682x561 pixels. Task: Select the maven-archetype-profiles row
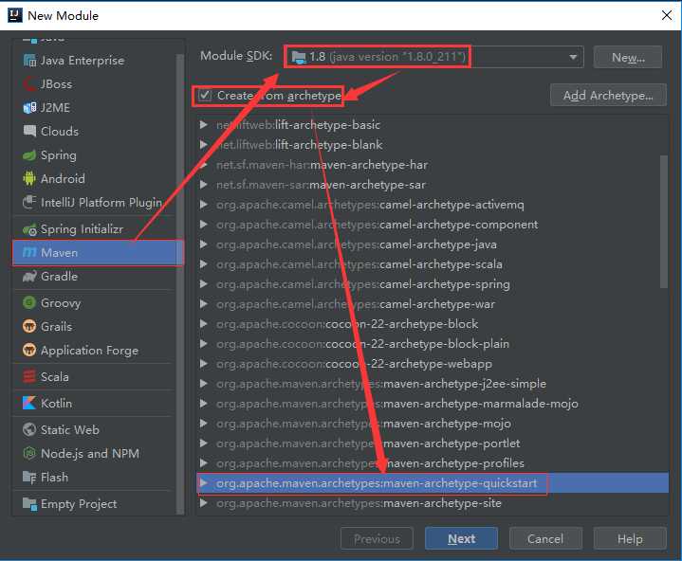432,463
